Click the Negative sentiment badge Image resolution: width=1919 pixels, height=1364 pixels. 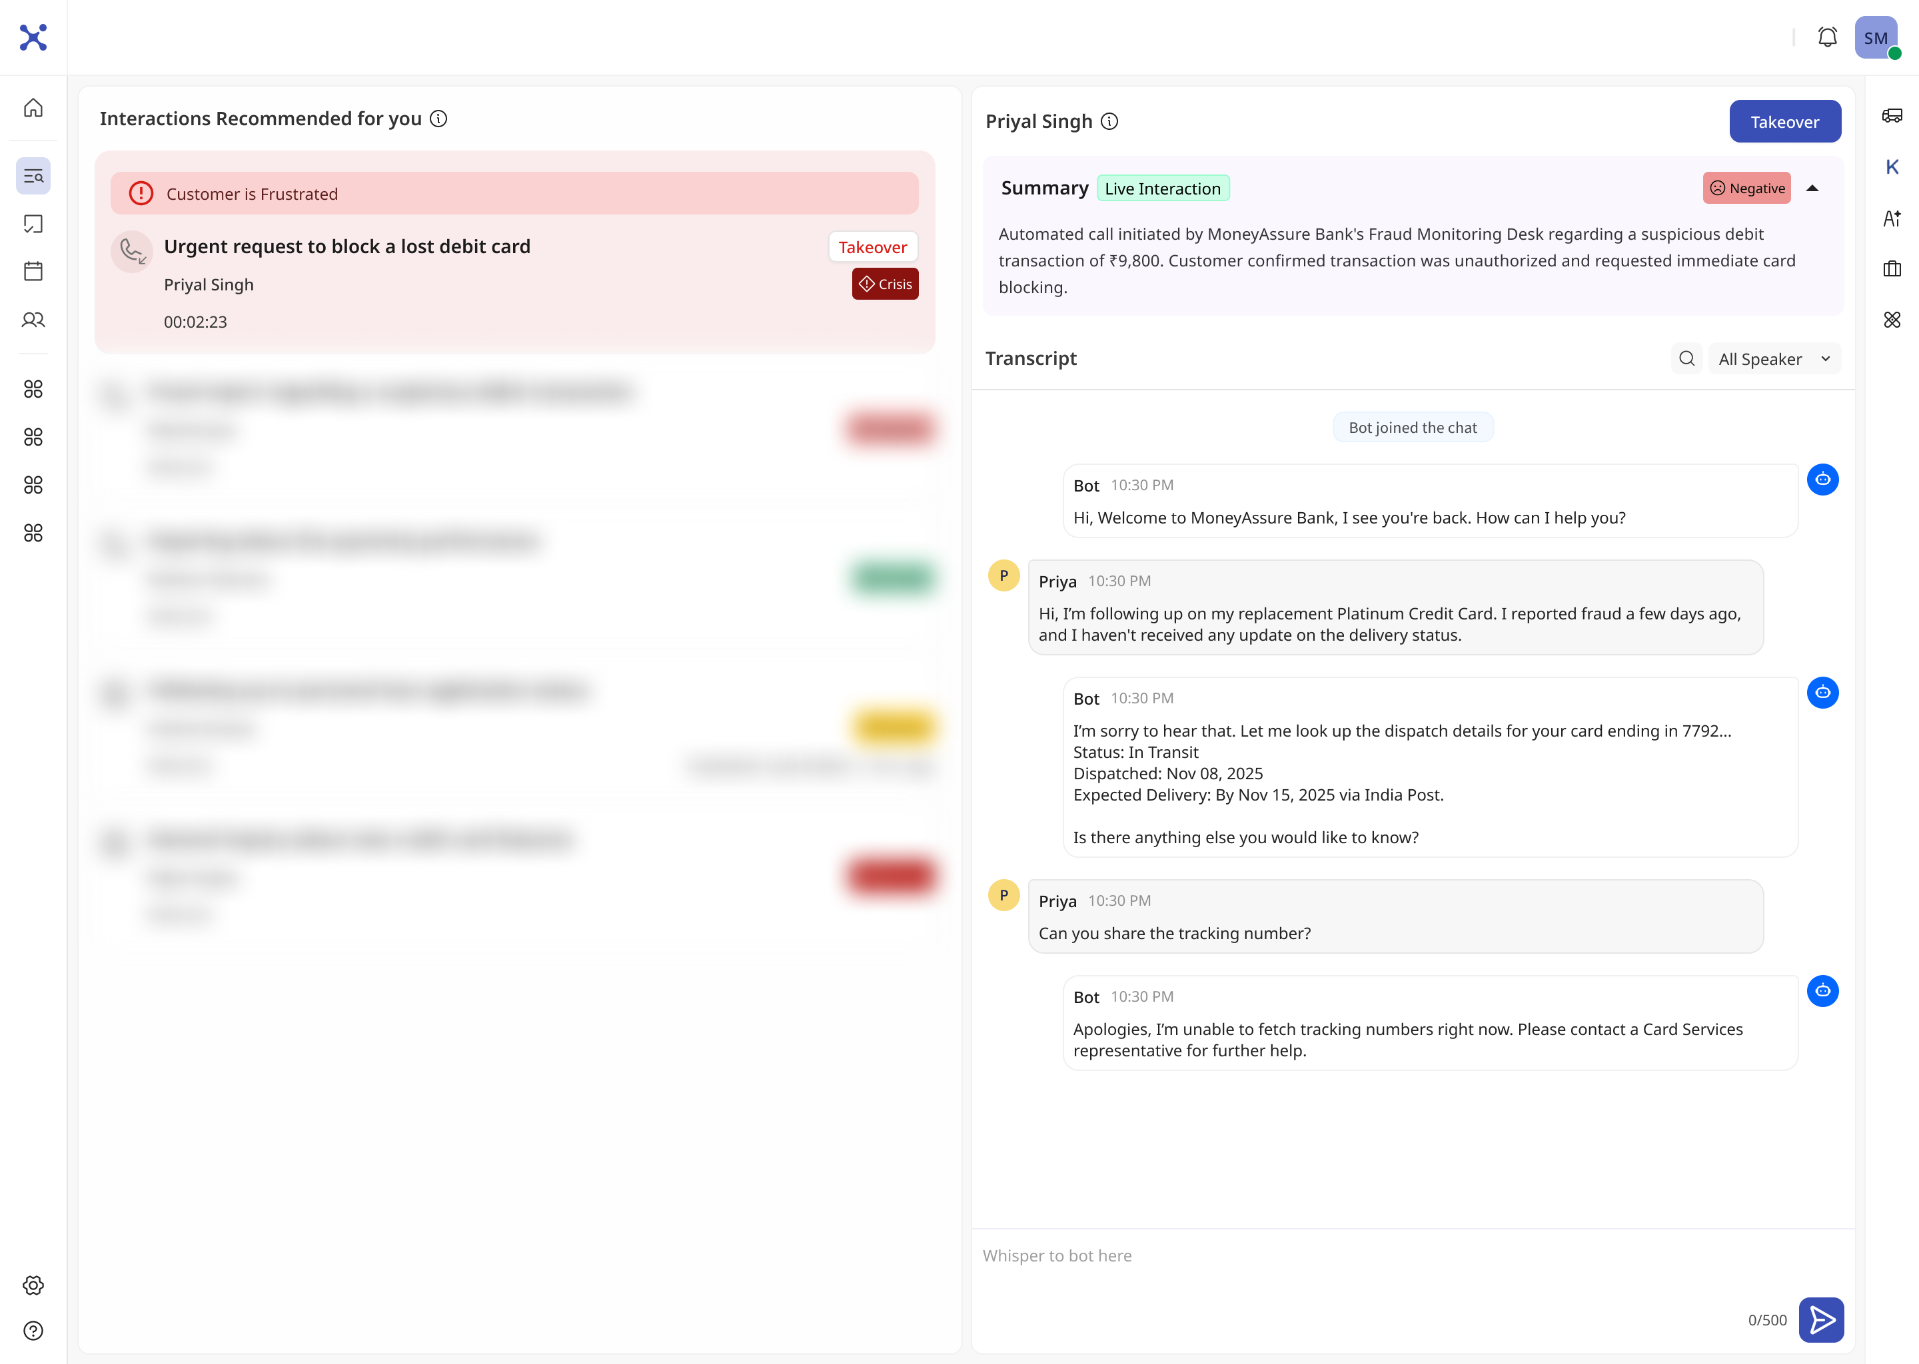[x=1747, y=188]
